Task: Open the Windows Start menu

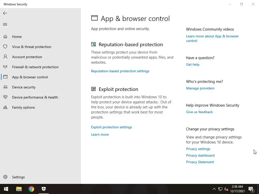Action: [x=6, y=189]
